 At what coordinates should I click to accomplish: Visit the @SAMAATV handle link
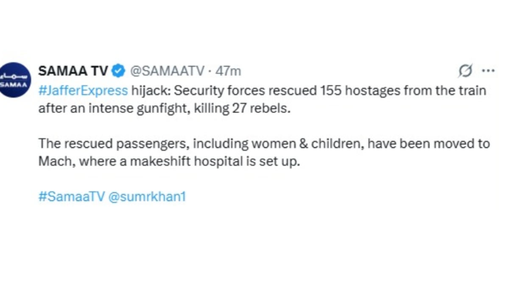(167, 71)
